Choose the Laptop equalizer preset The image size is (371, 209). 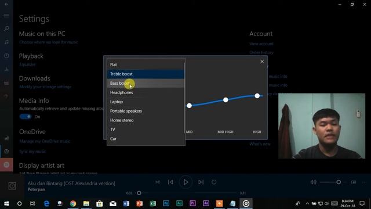[146, 102]
